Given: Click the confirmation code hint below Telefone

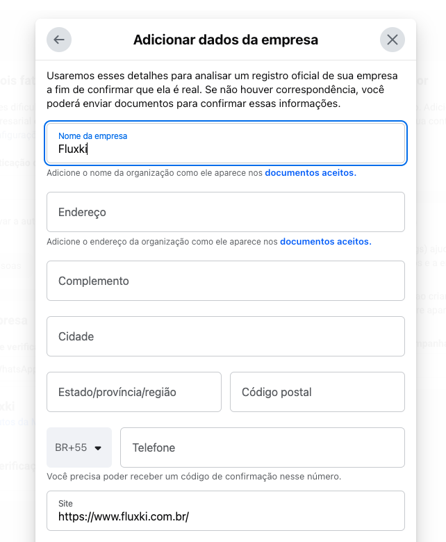Looking at the screenshot, I should pos(194,477).
